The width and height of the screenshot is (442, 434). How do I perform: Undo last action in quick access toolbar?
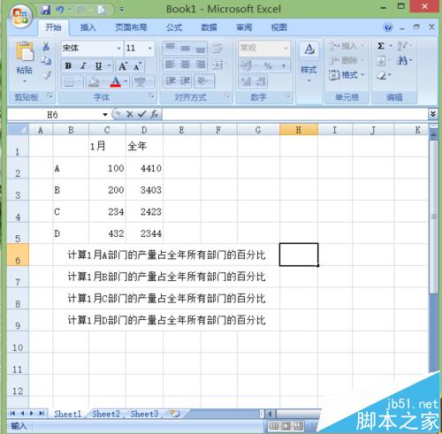click(60, 10)
